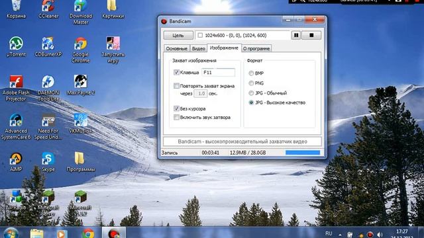
Task: Open the О программе tab
Action: tap(256, 48)
